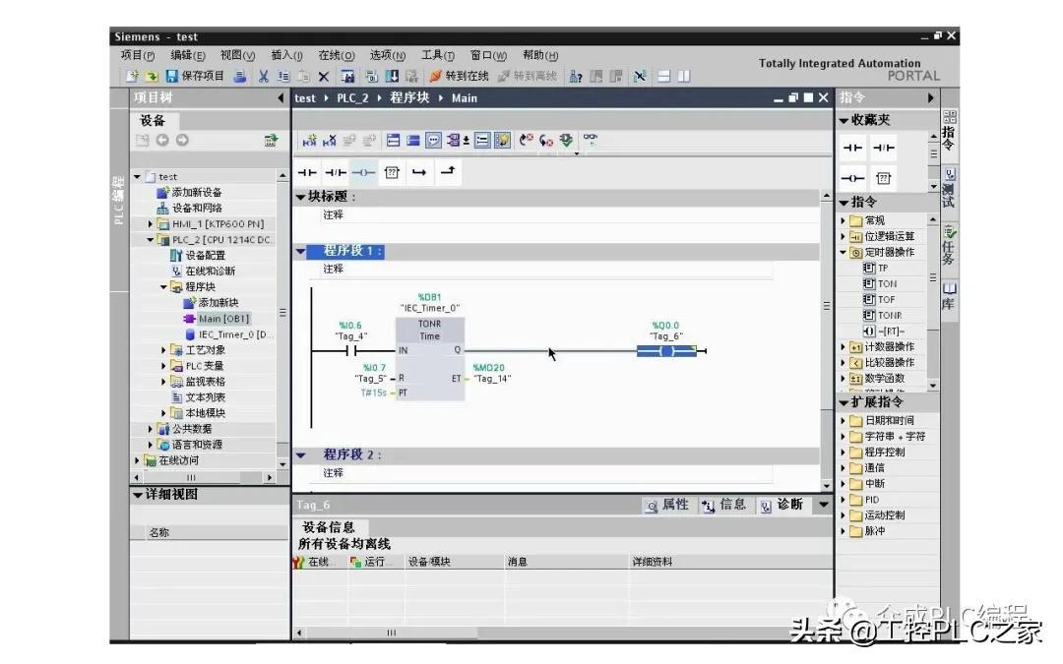Insert empty box from editor favorites bar
Image resolution: width=1063 pixels, height=664 pixels.
(392, 172)
